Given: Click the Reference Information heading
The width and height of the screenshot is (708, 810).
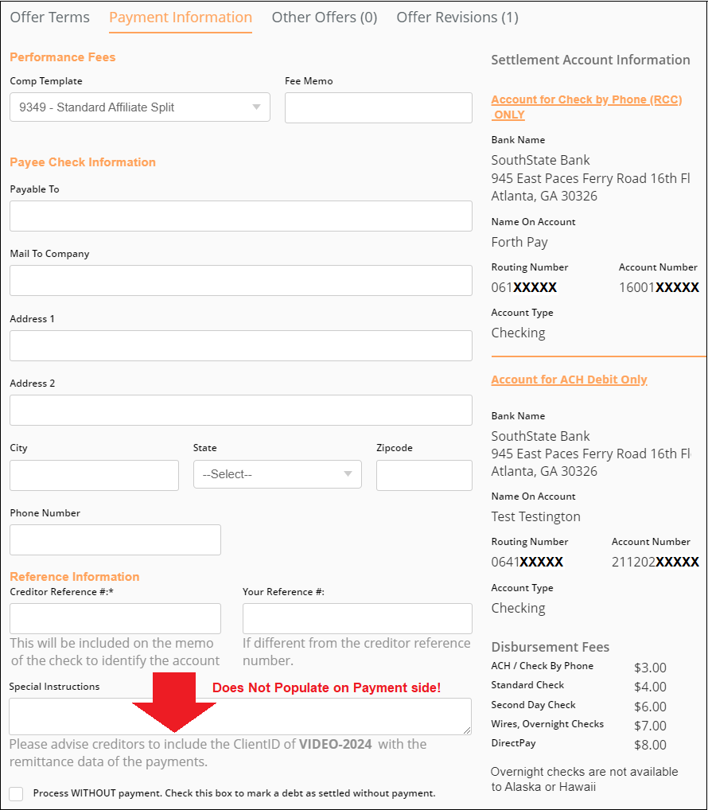Looking at the screenshot, I should coord(74,577).
